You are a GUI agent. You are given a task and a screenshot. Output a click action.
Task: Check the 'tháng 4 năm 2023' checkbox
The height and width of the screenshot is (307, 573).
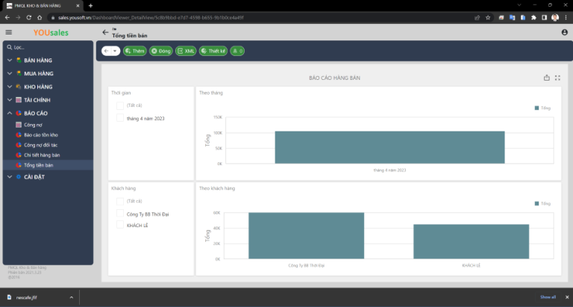click(x=119, y=118)
